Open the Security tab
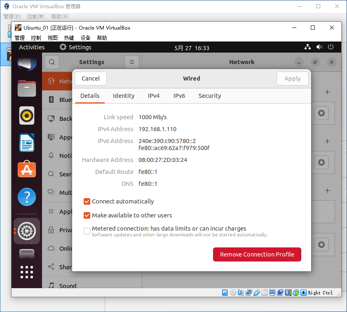The image size is (347, 312). click(x=210, y=96)
